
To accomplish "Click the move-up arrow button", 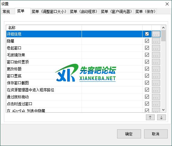I will click(x=150, y=117).
